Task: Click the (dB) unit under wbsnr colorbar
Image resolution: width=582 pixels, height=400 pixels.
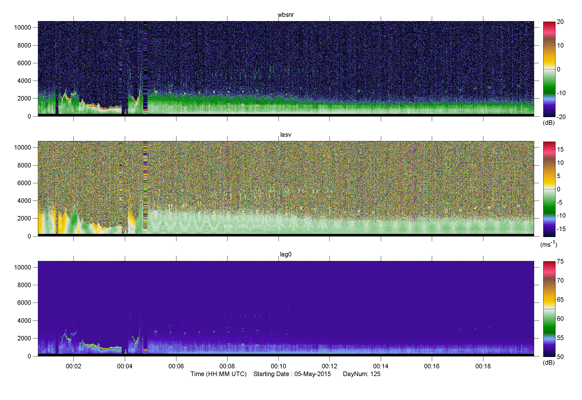Action: point(549,123)
